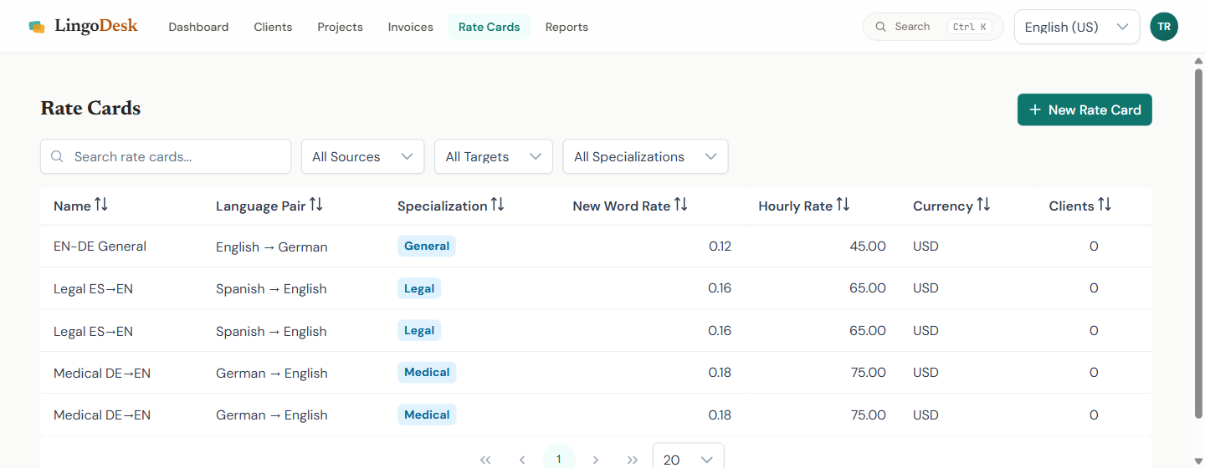The image size is (1205, 468).
Task: Open the Reports nav item
Action: [x=567, y=27]
